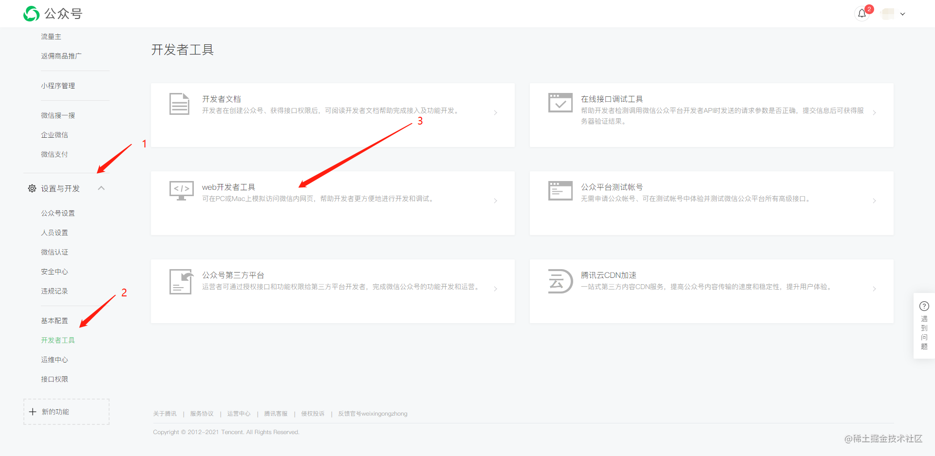The width and height of the screenshot is (935, 456).
Task: Open 公众平台测试帐号 card arrow
Action: point(874,201)
